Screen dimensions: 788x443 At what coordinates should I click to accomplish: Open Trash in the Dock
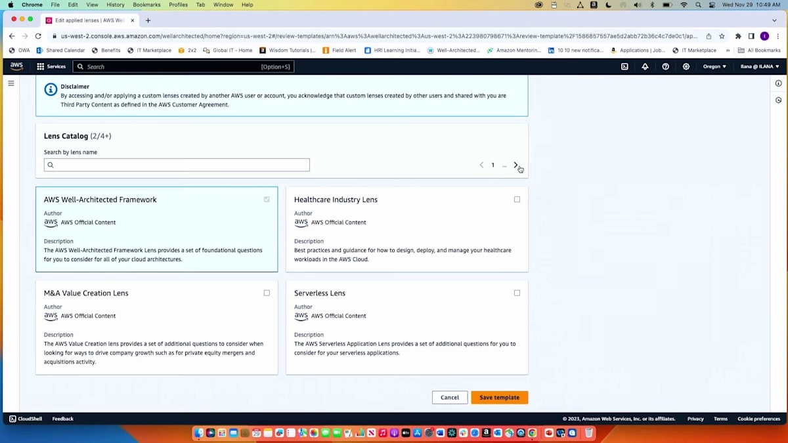point(589,432)
